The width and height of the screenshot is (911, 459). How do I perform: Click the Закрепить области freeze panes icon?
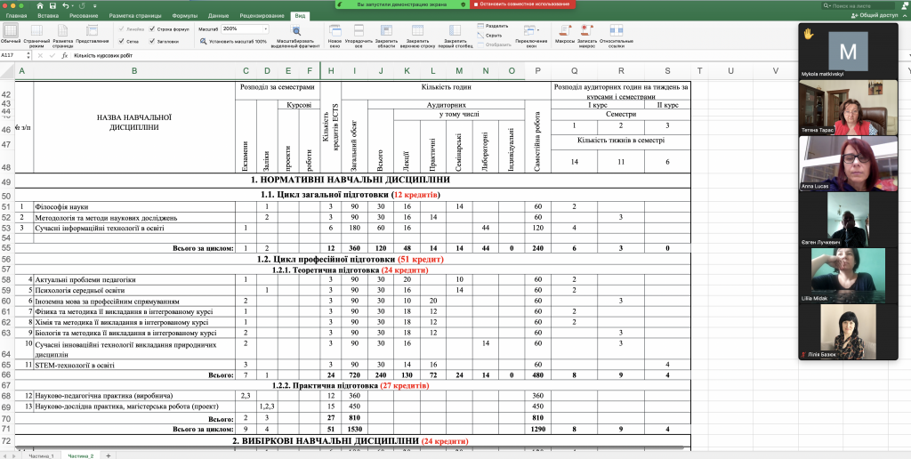click(386, 30)
